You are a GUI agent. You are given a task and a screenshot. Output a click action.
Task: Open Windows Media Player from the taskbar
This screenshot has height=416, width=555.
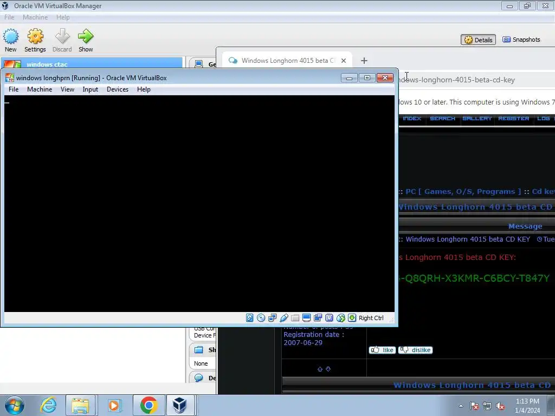click(x=114, y=405)
